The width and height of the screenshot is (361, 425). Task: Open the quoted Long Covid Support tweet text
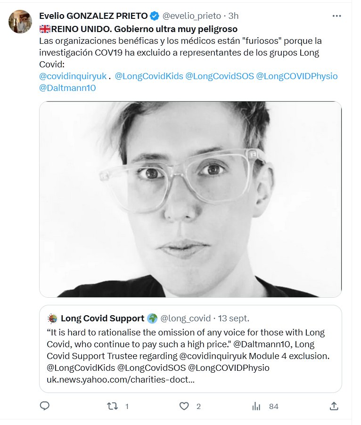click(x=186, y=350)
